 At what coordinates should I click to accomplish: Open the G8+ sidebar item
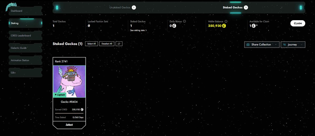click(25, 73)
